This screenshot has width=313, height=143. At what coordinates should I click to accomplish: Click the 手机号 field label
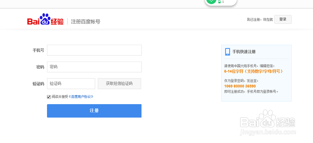(x=38, y=50)
